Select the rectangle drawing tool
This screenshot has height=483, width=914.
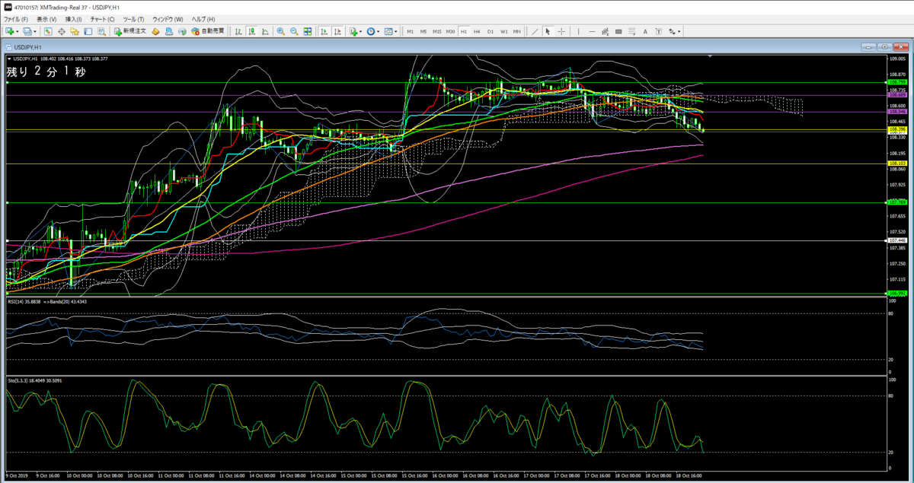(x=618, y=31)
